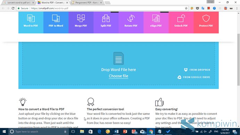
Task: Open the Pocket extension icon
Action: [x=198, y=8]
